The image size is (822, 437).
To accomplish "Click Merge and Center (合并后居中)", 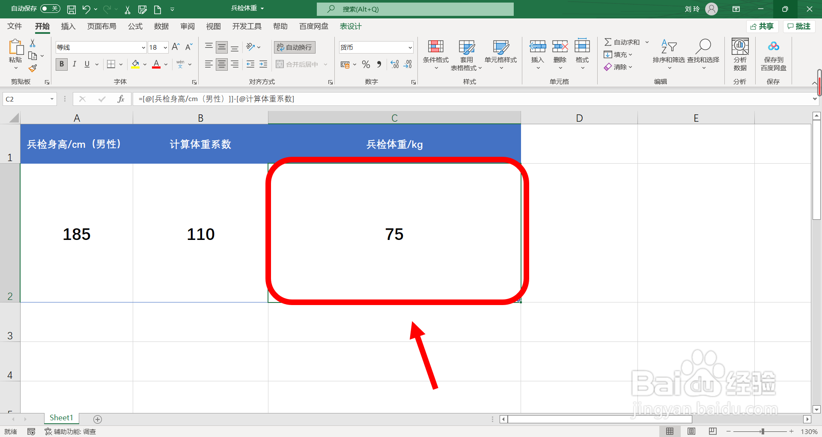I will [x=298, y=64].
